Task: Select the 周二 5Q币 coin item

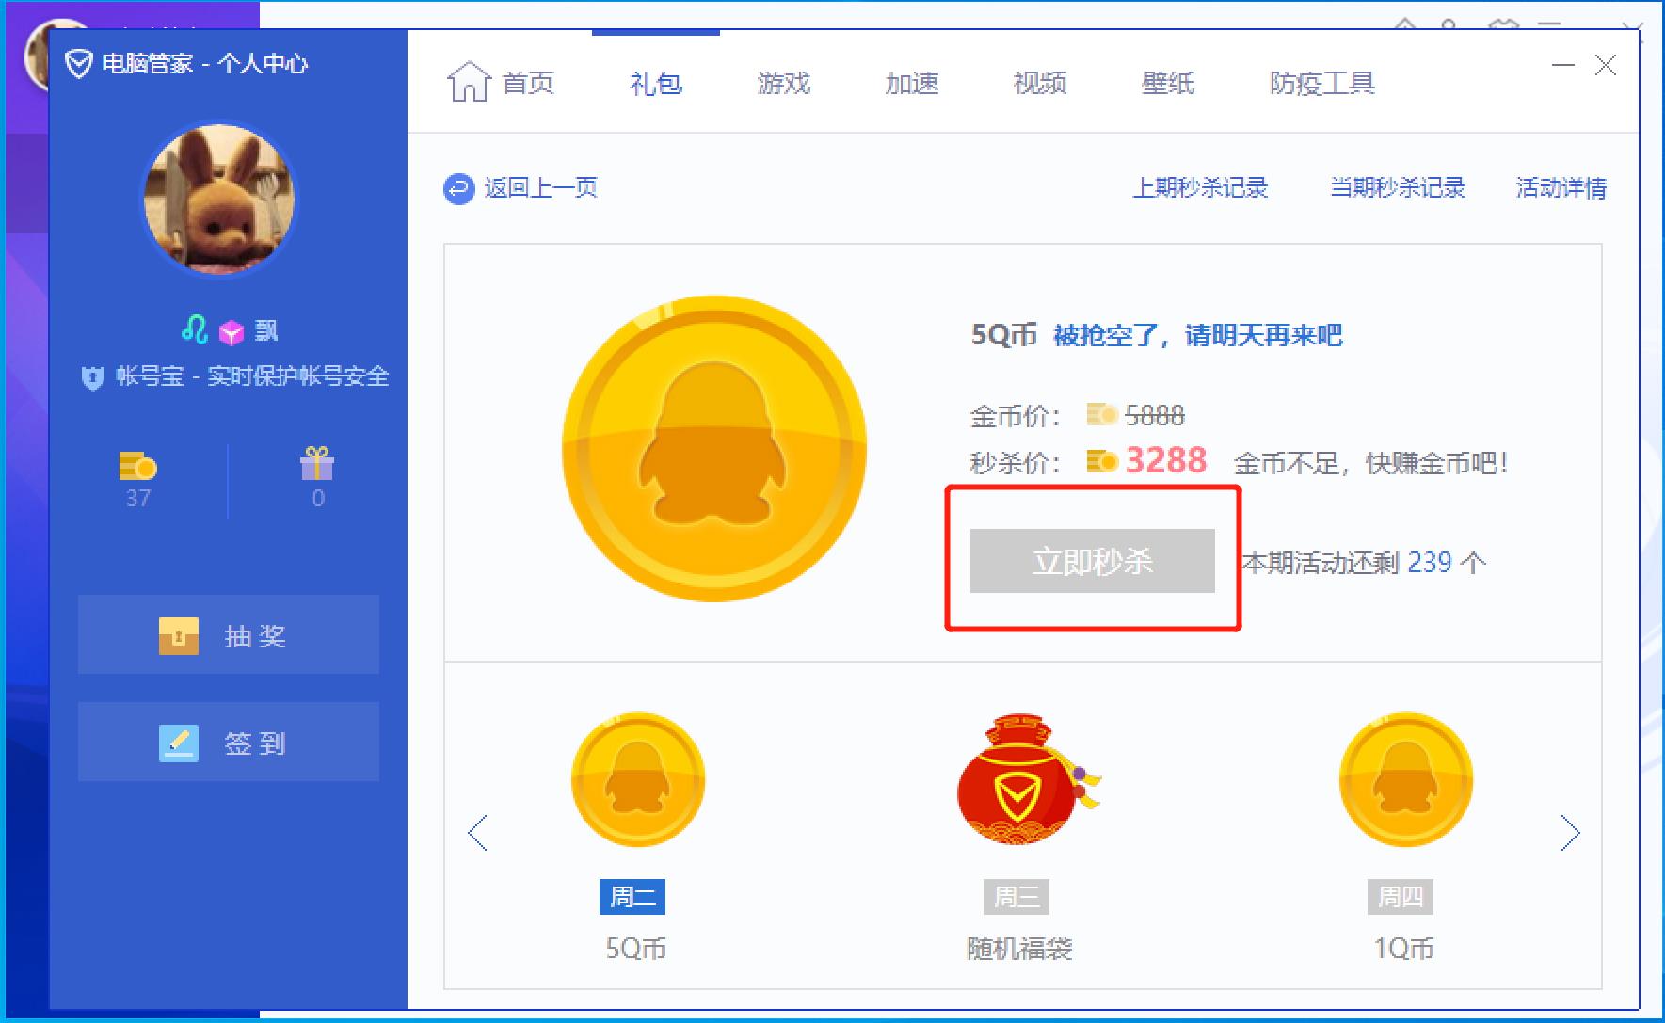Action: (x=637, y=780)
